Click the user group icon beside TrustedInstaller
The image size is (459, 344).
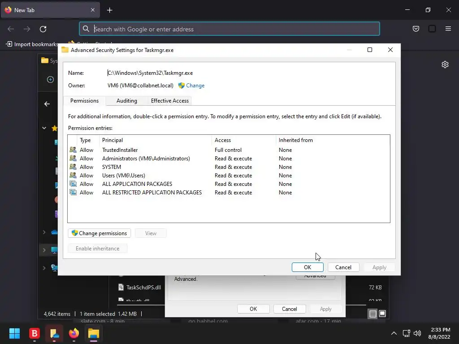click(73, 150)
